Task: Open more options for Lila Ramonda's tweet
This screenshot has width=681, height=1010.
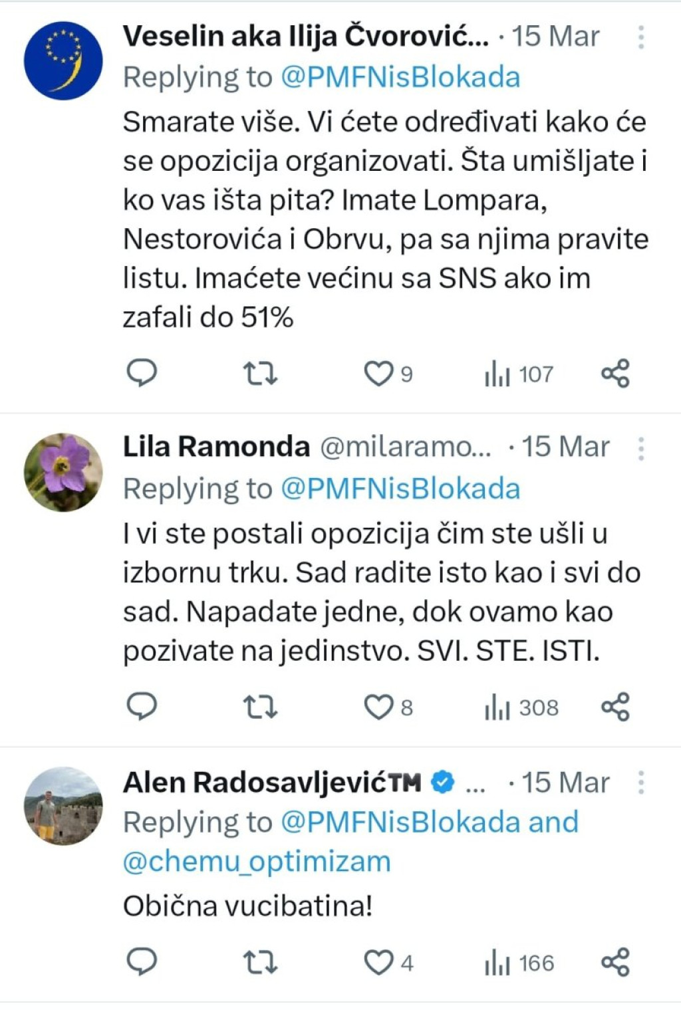Action: point(641,449)
